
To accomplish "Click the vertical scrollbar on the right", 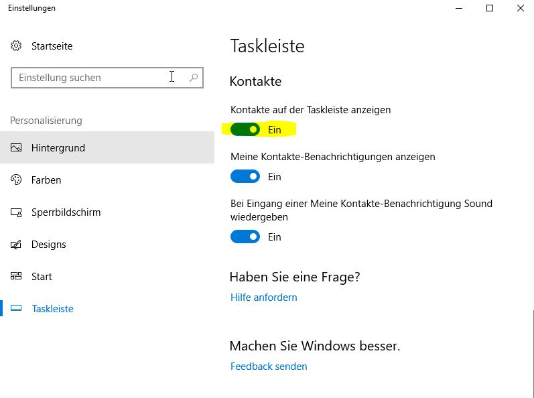I will point(533,352).
